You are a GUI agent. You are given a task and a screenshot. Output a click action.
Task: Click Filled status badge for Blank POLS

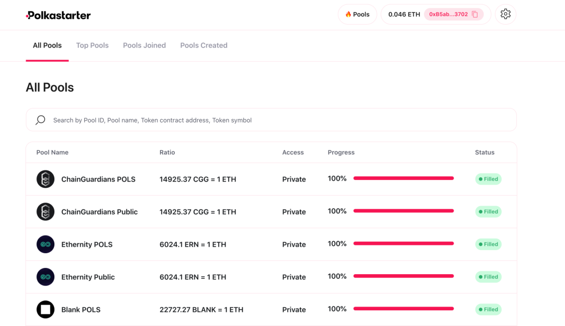488,309
